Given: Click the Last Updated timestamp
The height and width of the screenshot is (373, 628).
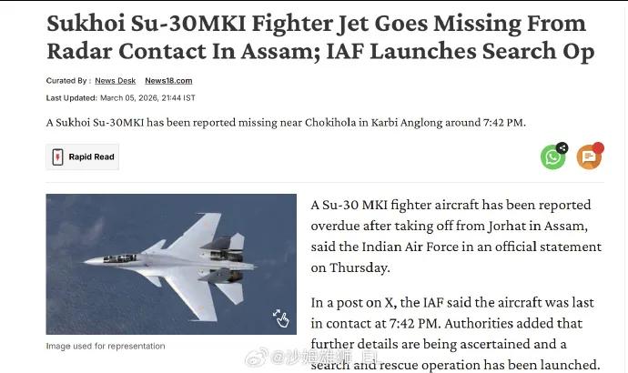Looking at the screenshot, I should [120, 97].
